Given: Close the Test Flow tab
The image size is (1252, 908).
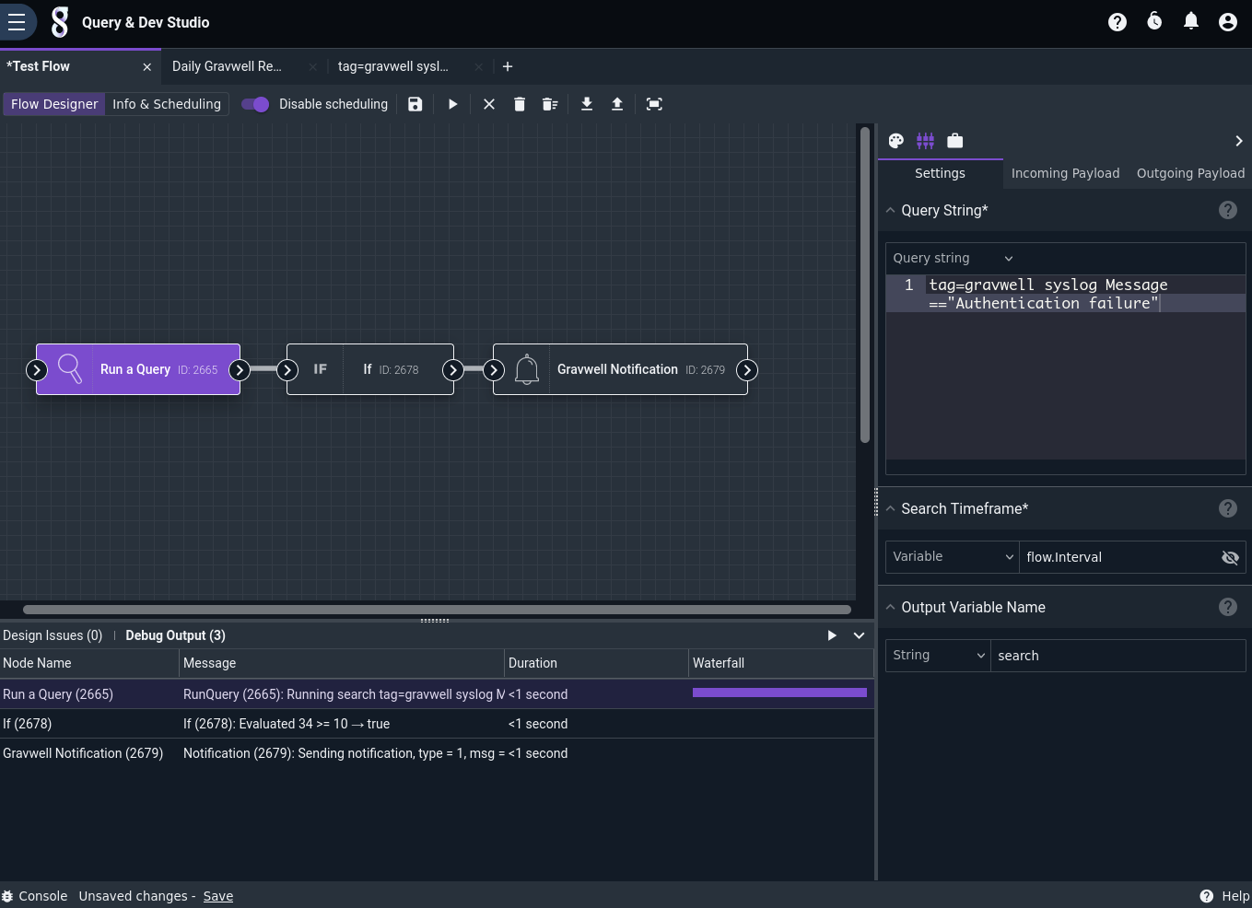Looking at the screenshot, I should point(146,67).
